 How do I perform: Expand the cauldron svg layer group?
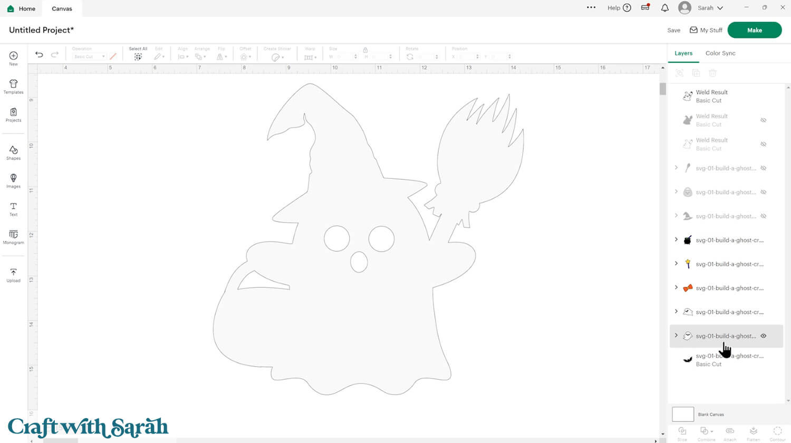[676, 240]
